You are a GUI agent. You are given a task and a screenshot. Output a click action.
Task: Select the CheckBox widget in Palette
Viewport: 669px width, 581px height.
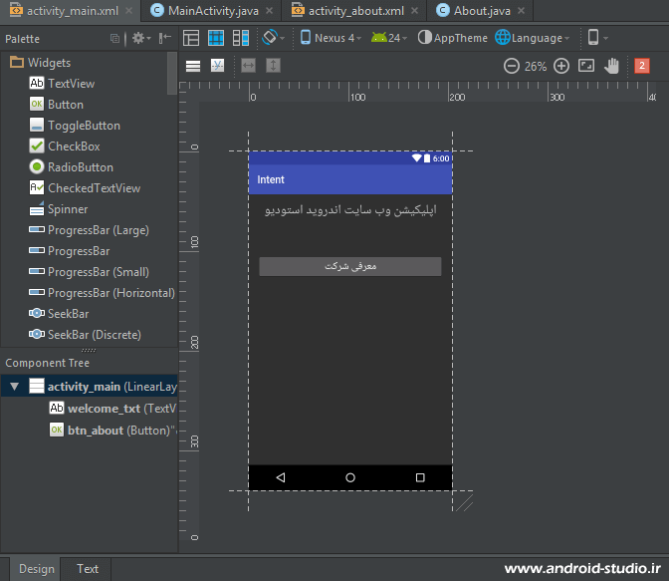click(x=74, y=146)
